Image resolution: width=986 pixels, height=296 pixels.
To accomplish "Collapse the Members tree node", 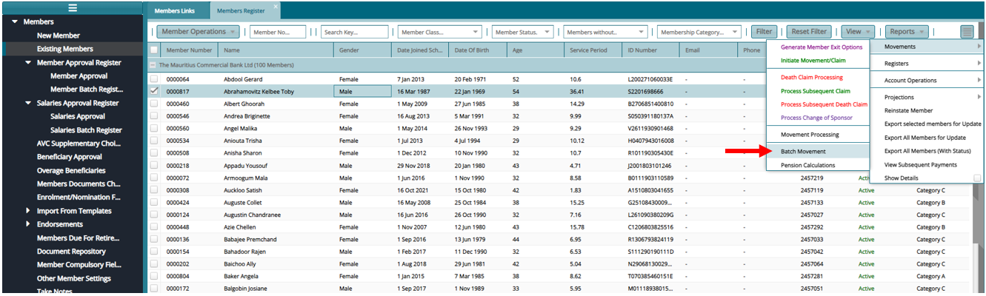I will [14, 22].
